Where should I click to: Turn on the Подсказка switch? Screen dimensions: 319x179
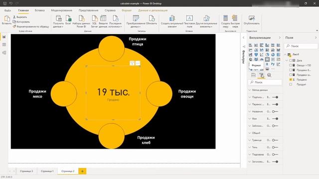tap(275, 155)
